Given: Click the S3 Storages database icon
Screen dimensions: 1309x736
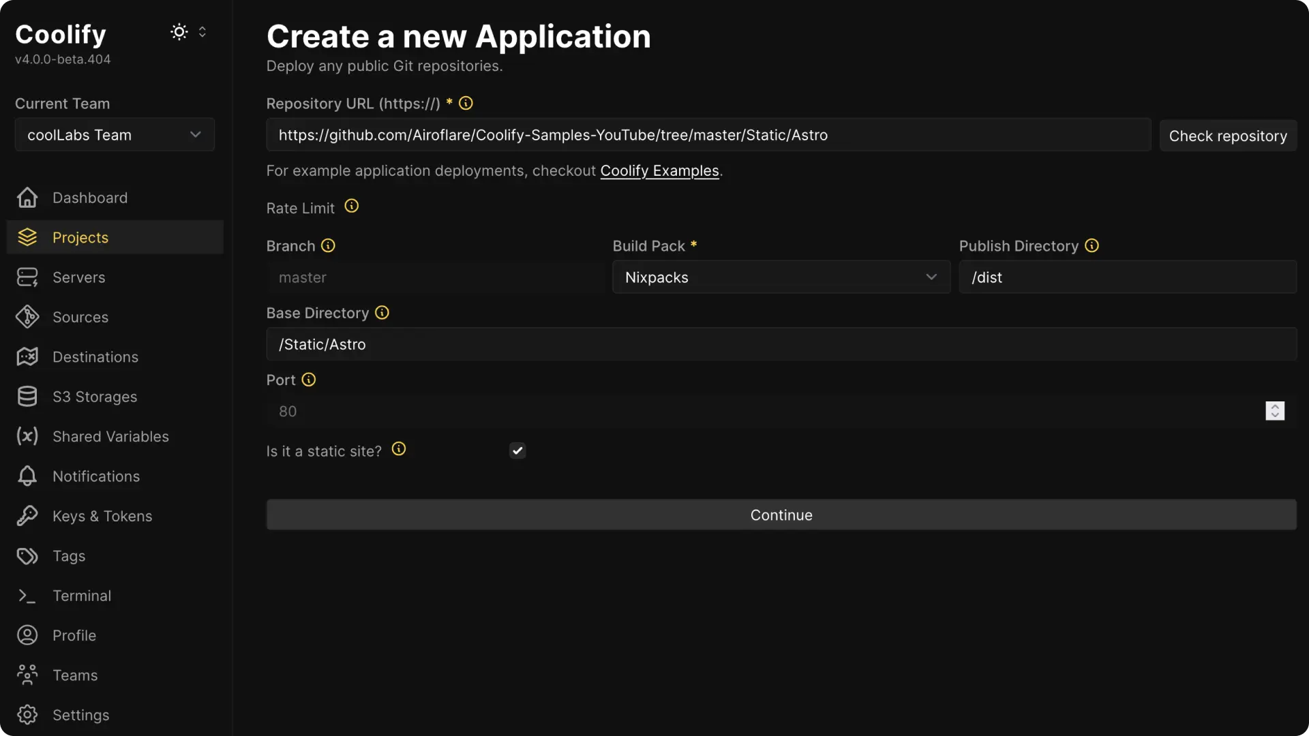Looking at the screenshot, I should [x=27, y=396].
